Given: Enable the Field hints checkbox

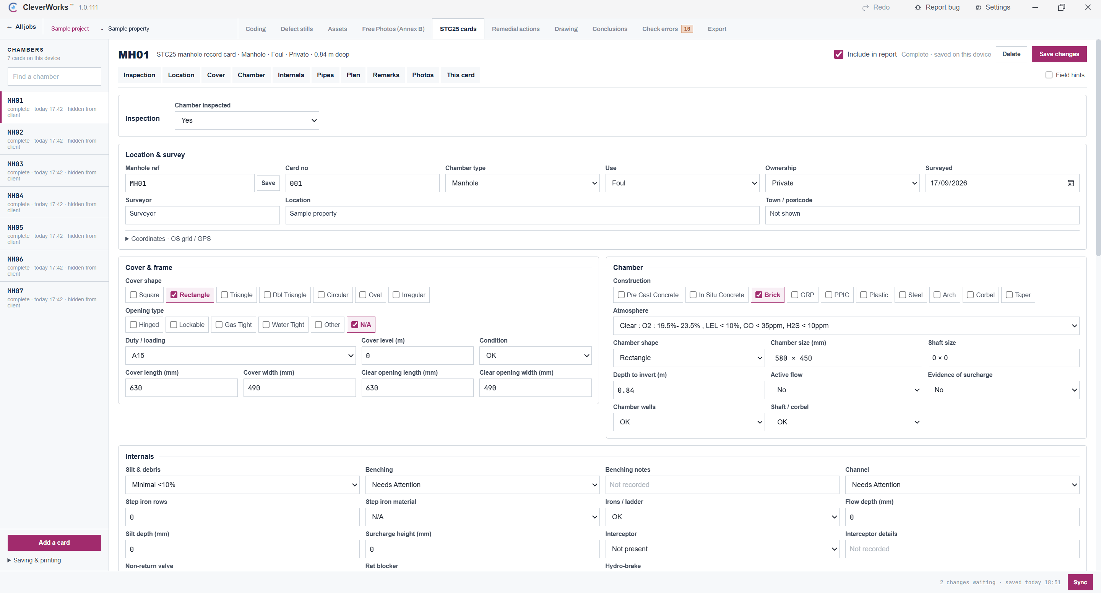Looking at the screenshot, I should [1049, 75].
